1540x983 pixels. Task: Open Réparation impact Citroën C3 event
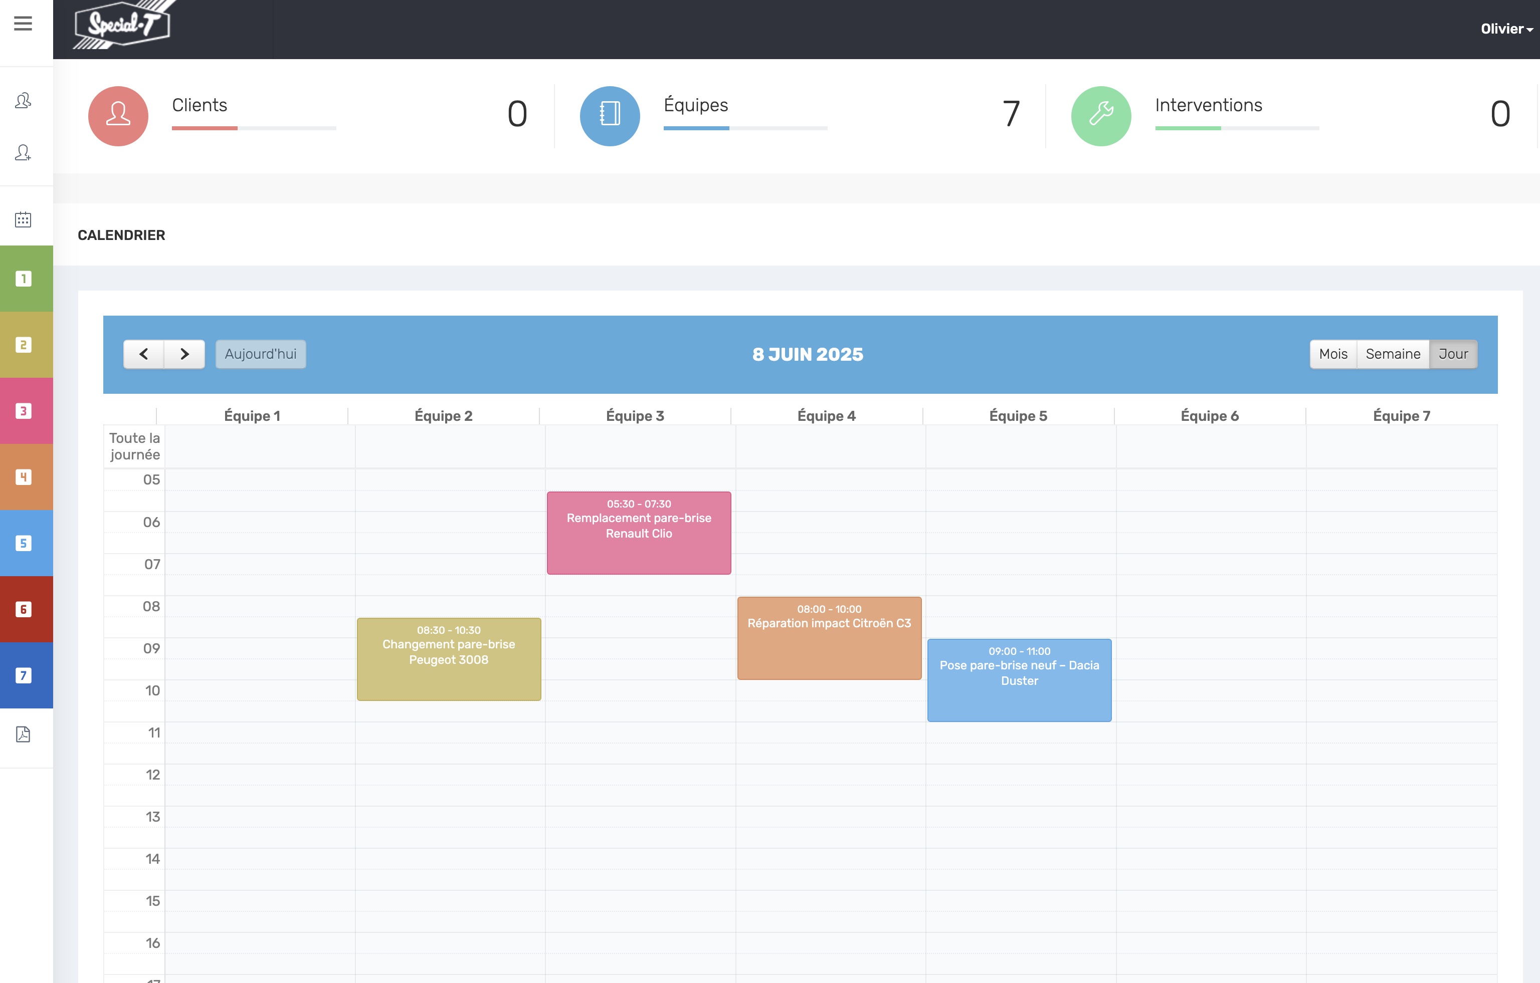click(829, 638)
